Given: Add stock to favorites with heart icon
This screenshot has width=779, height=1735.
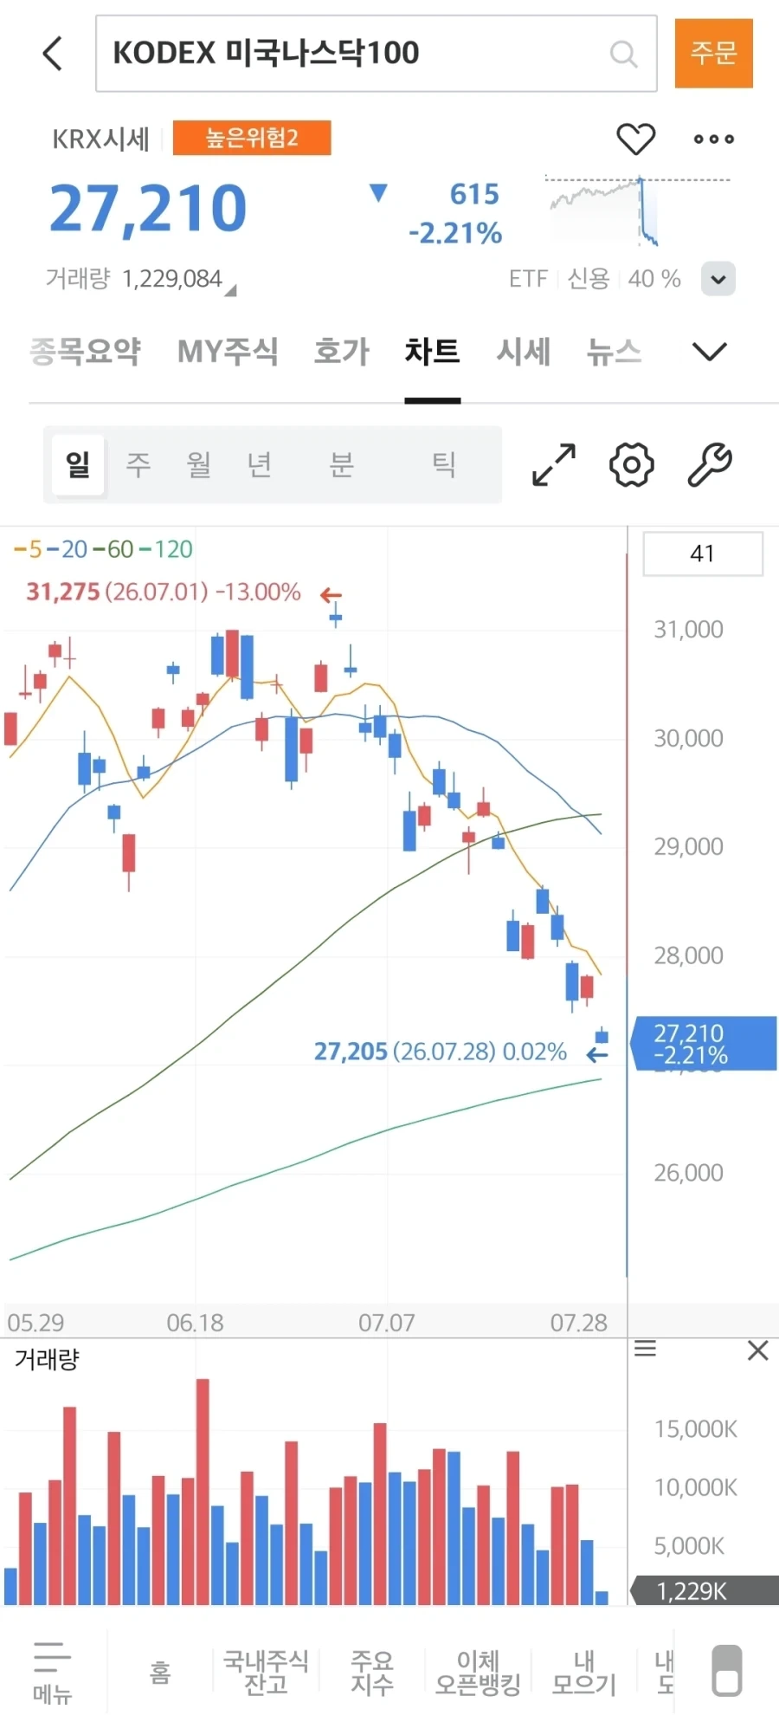Looking at the screenshot, I should (x=635, y=139).
